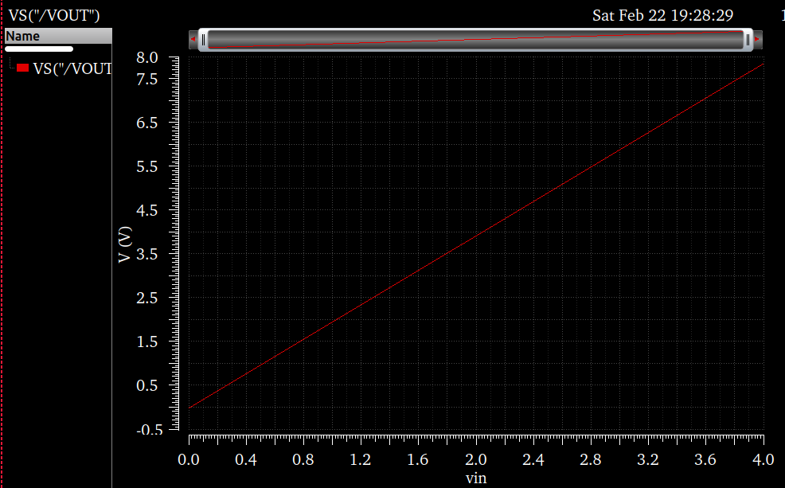This screenshot has width=785, height=488.
Task: Click the red color swatch beside VS("/VOUT")
Action: tap(22, 68)
